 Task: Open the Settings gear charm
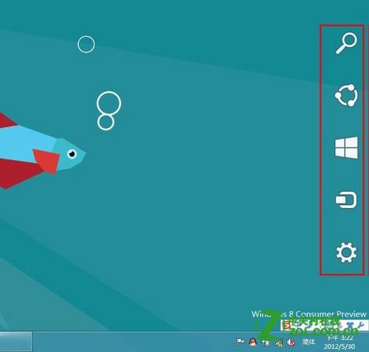coord(346,252)
